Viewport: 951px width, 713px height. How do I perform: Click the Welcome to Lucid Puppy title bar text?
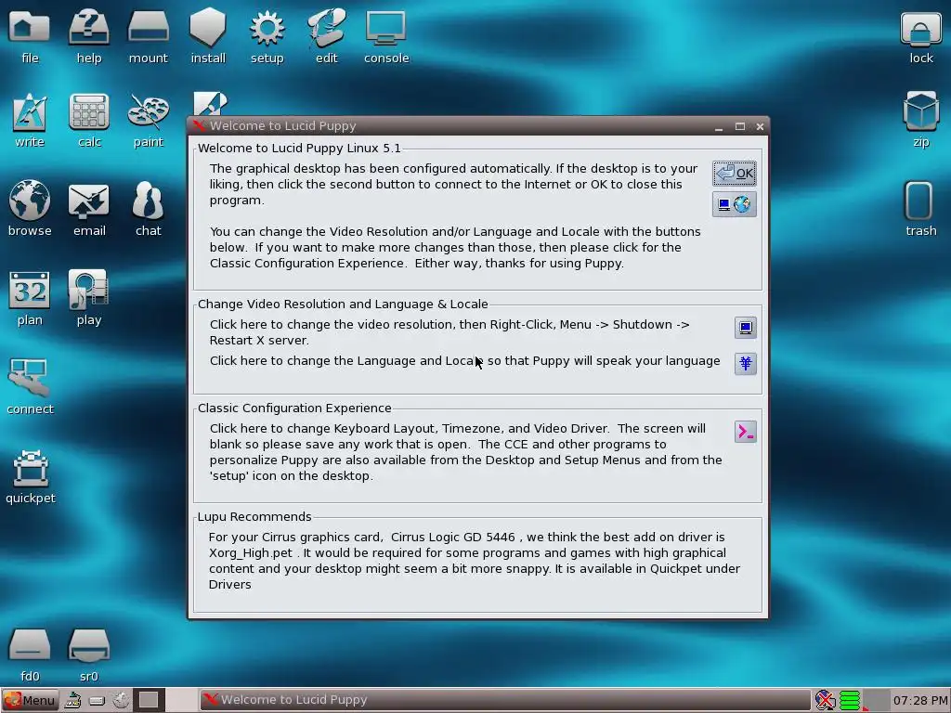(x=282, y=126)
